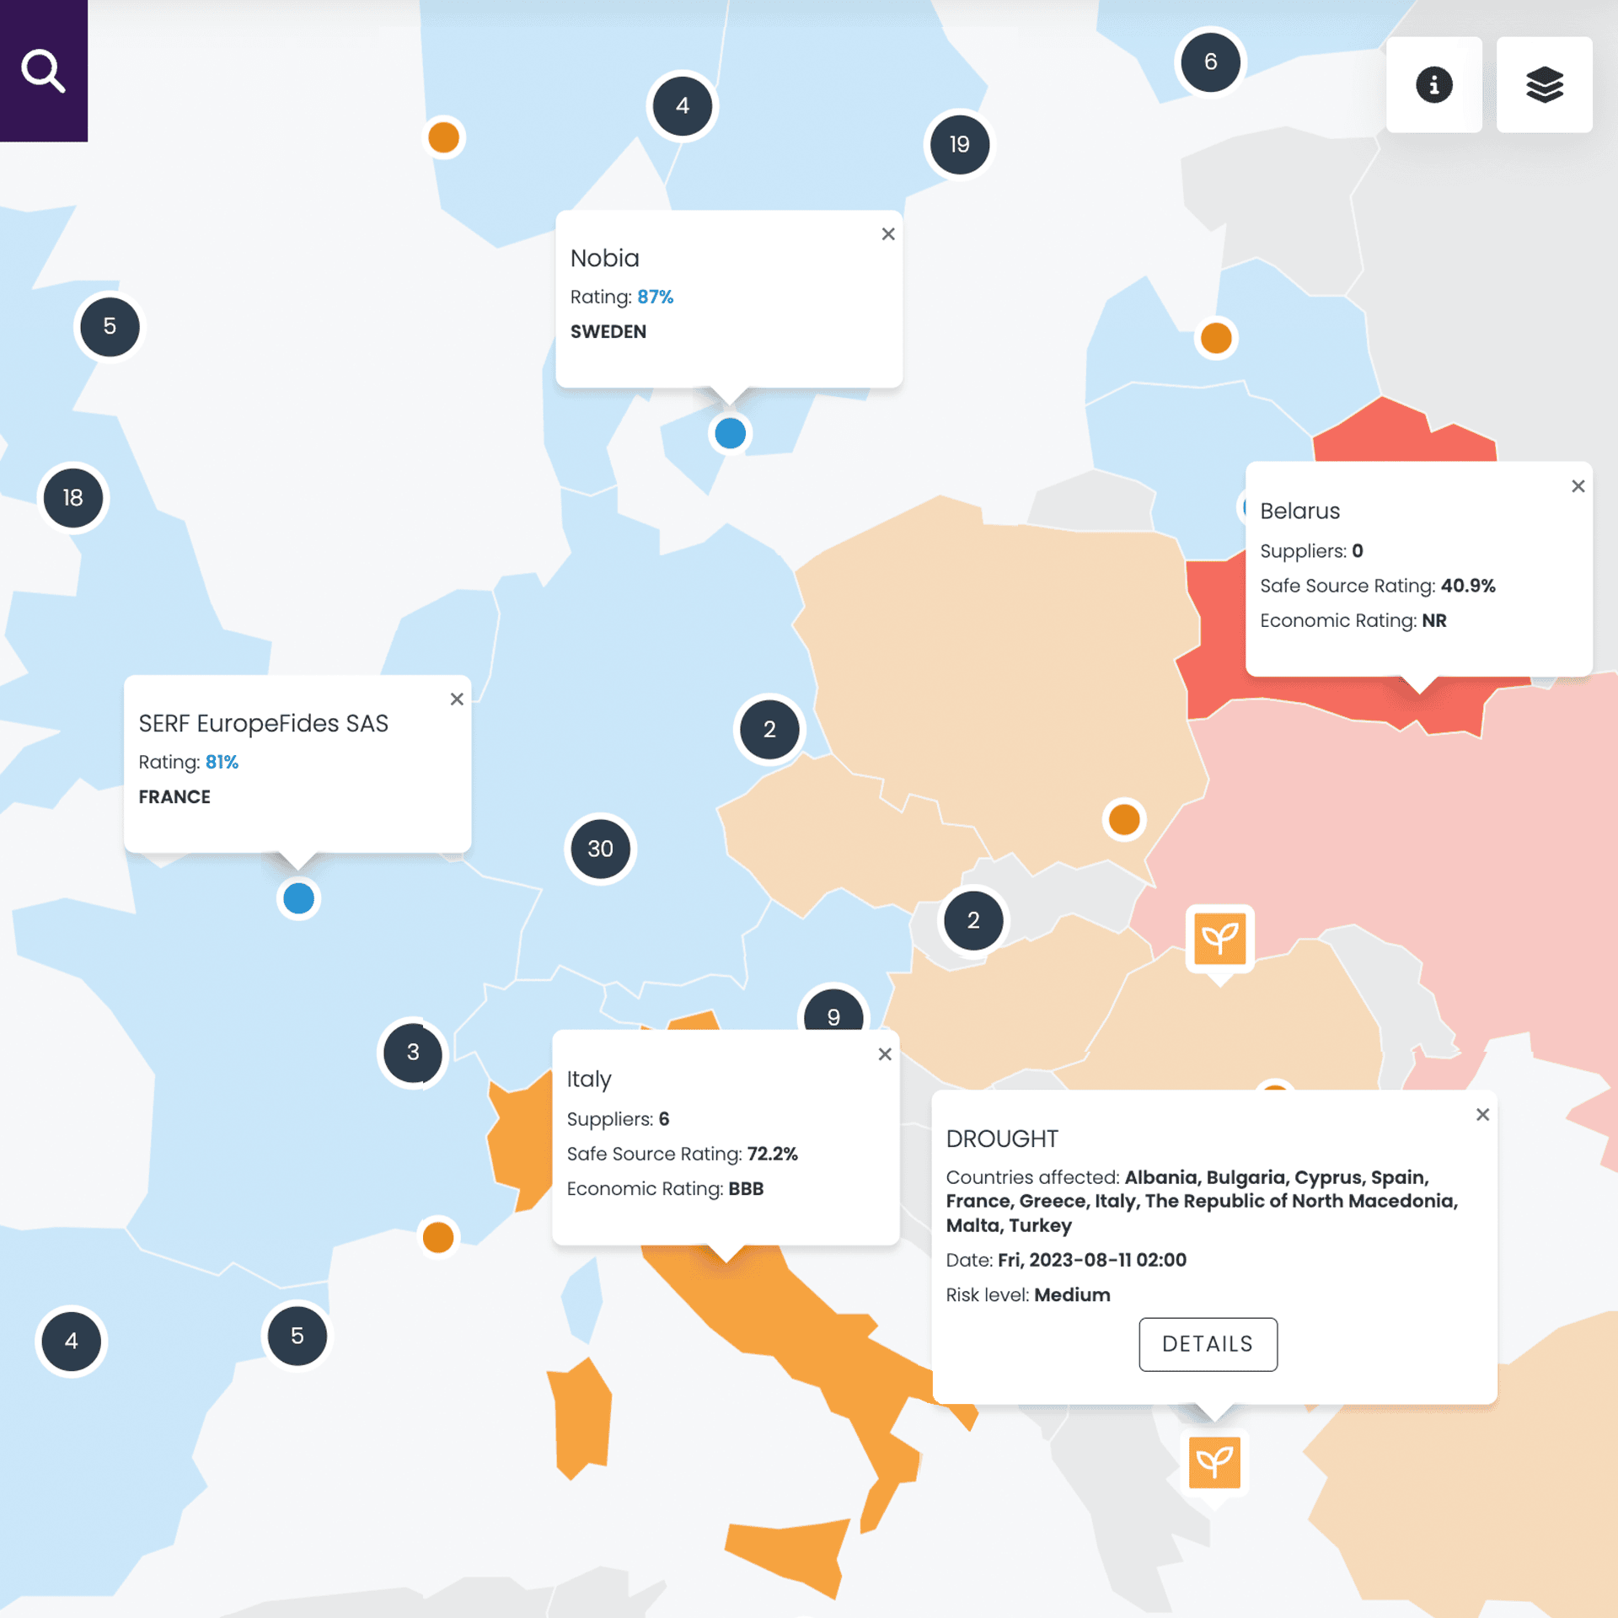Close the DROUGHT alert popup
Screen dimensions: 1618x1618
pyautogui.click(x=1482, y=1115)
